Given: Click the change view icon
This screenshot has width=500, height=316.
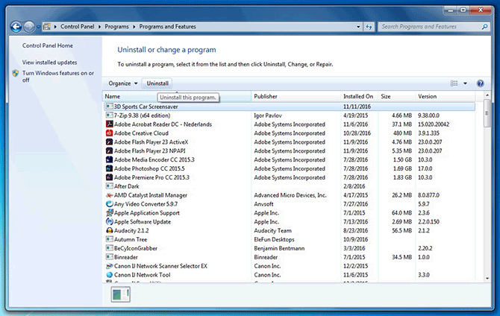Looking at the screenshot, I should point(454,83).
